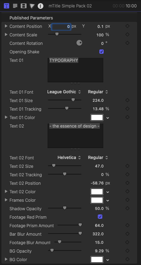Expand the Content Scale disclosure triangle
The height and width of the screenshot is (265, 141).
click(6, 35)
